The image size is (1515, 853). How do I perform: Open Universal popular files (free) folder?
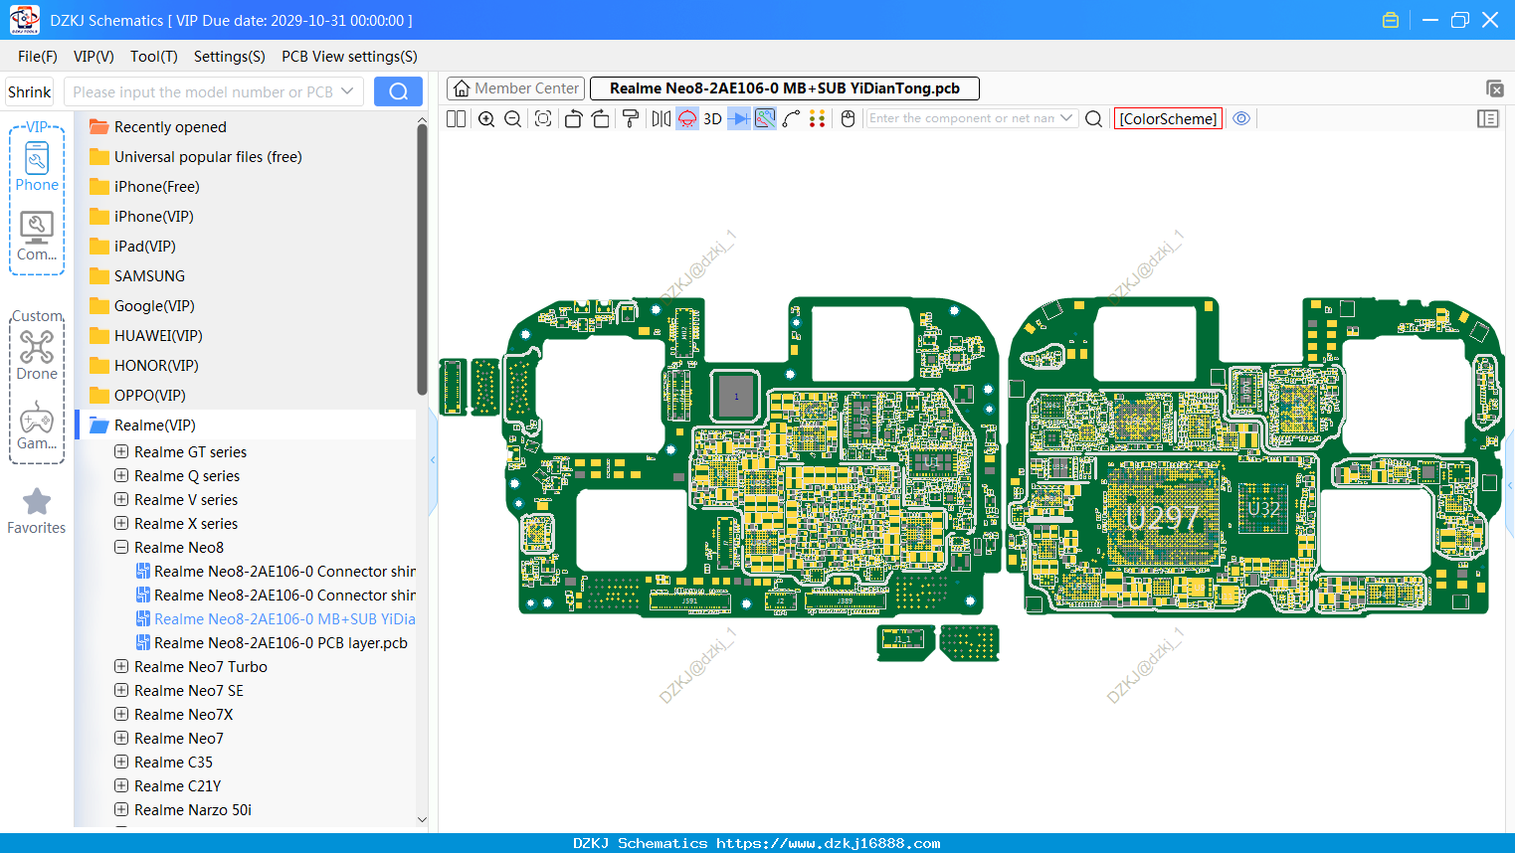pos(195,157)
